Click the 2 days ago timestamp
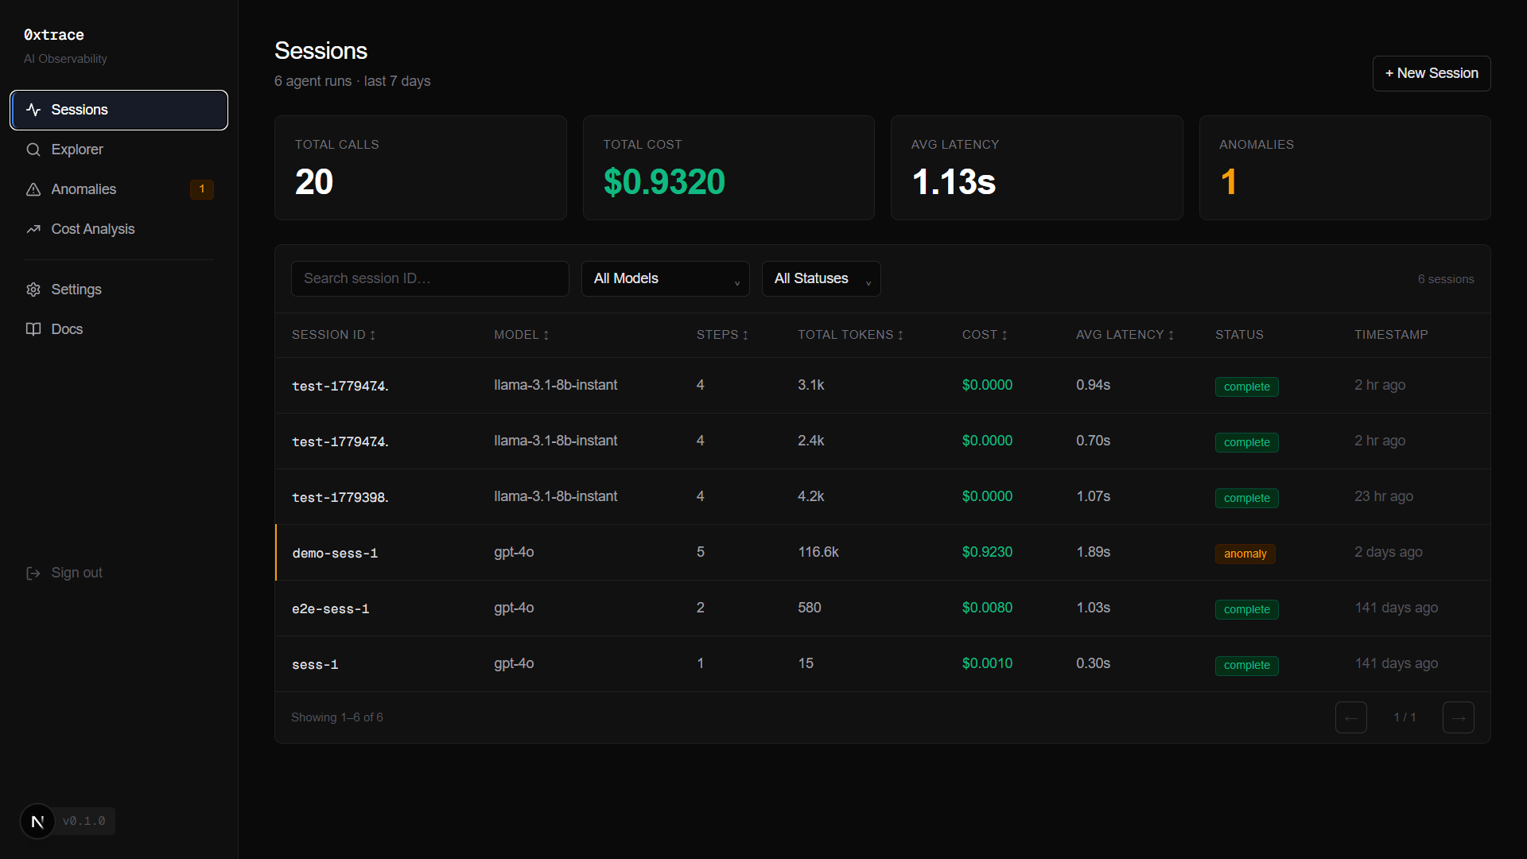 pyautogui.click(x=1389, y=552)
